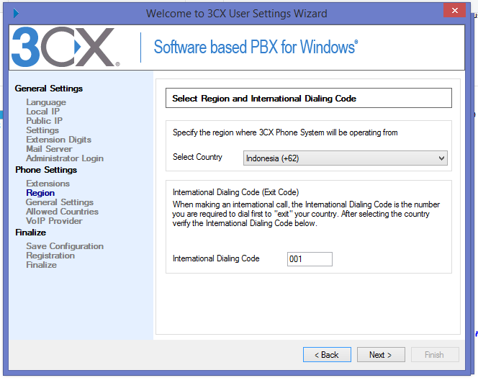
Task: Select Extensions under Phone Settings
Action: coord(48,184)
